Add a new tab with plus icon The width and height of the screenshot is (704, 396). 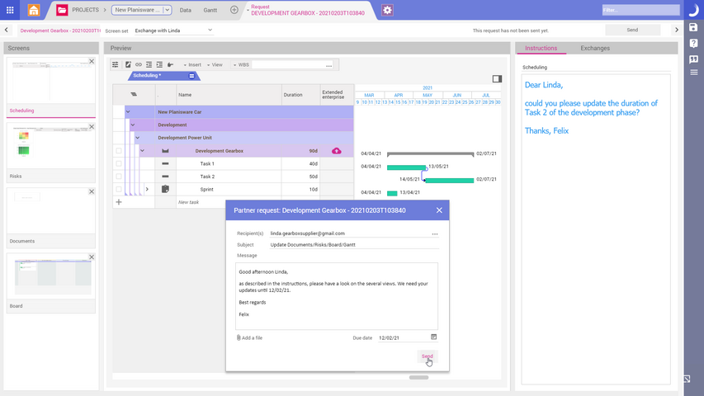pos(234,10)
